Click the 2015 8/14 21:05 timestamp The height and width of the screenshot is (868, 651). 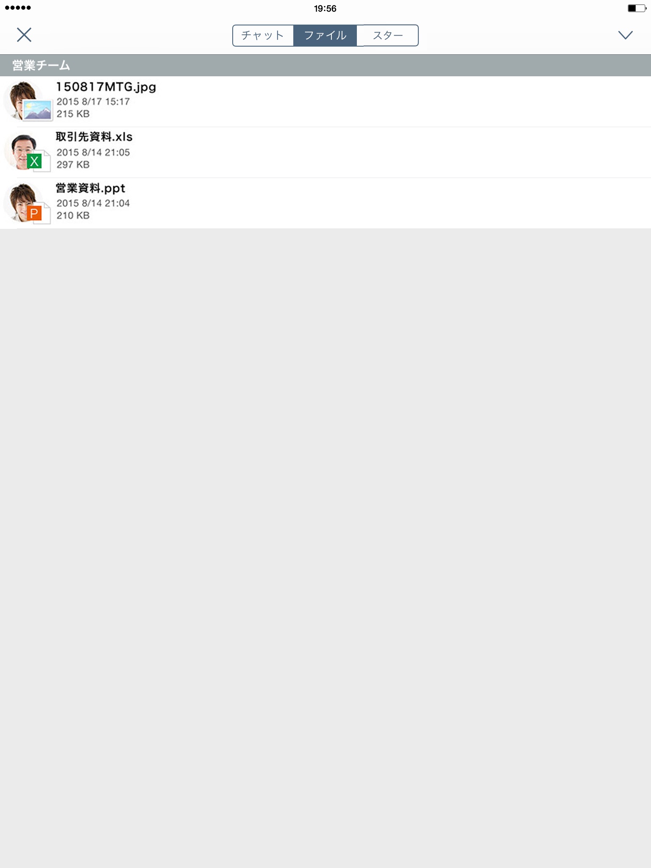(x=93, y=153)
